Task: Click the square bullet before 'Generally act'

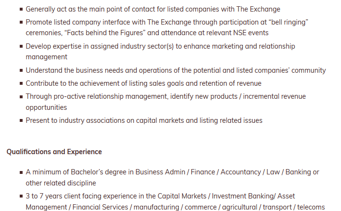Action: [x=21, y=9]
